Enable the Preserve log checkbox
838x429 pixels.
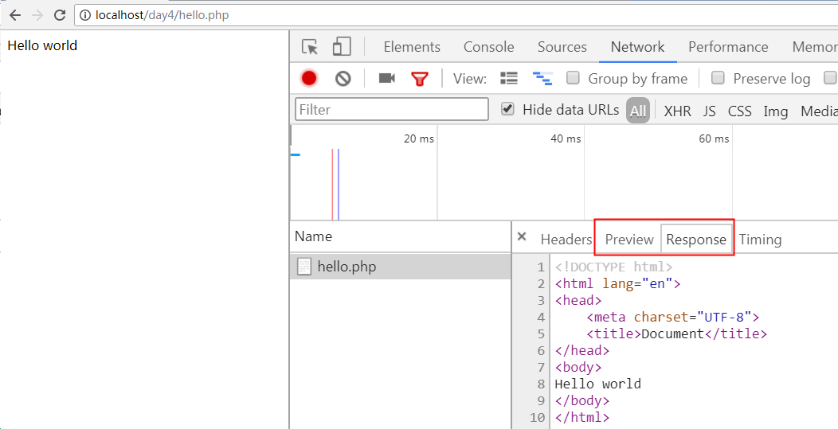coord(718,78)
